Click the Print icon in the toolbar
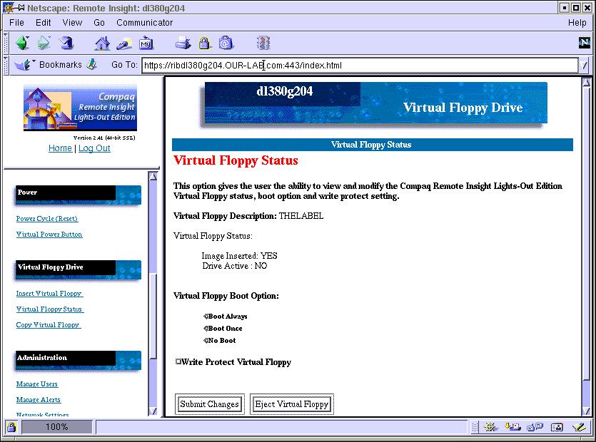 pyautogui.click(x=183, y=43)
